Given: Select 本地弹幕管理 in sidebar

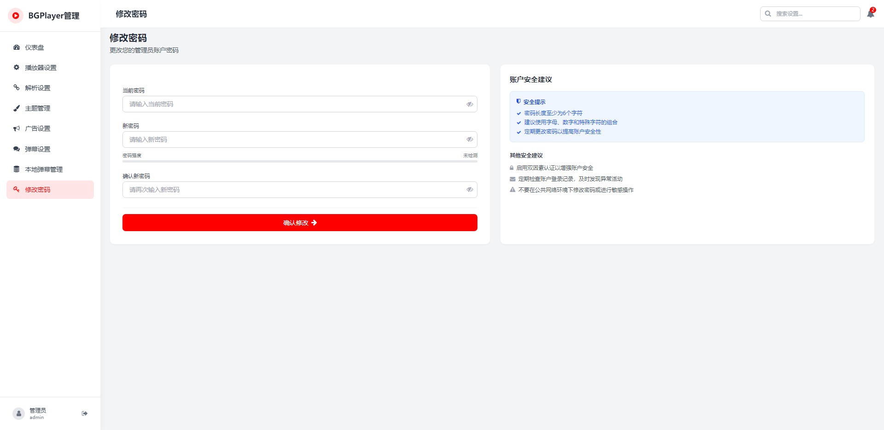Looking at the screenshot, I should (x=44, y=169).
